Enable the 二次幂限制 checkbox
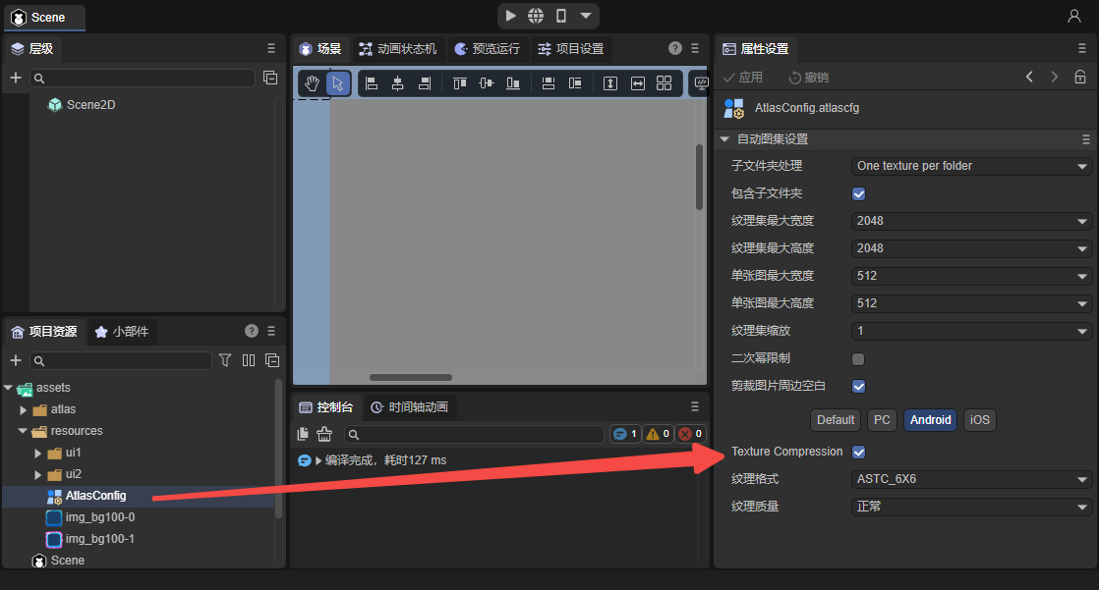Image resolution: width=1099 pixels, height=590 pixels. pyautogui.click(x=858, y=358)
